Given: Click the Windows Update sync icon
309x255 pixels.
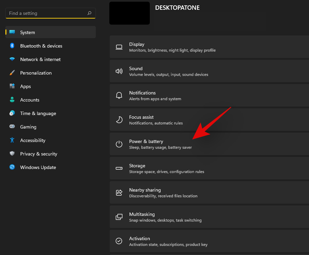Looking at the screenshot, I should (12, 167).
